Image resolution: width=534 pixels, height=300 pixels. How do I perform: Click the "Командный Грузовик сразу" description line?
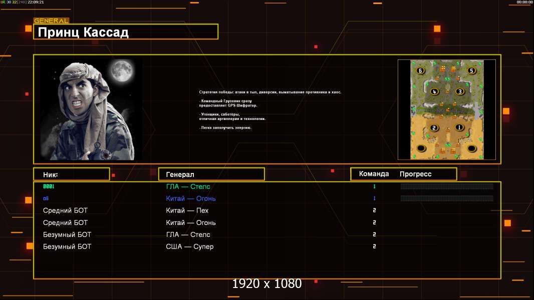pos(226,101)
